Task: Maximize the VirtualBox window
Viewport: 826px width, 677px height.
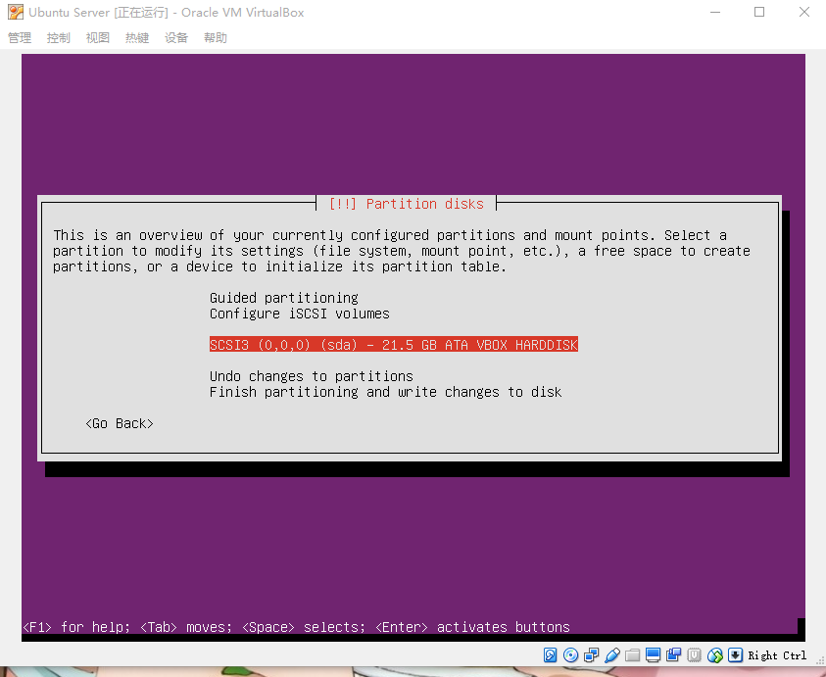Action: 759,12
